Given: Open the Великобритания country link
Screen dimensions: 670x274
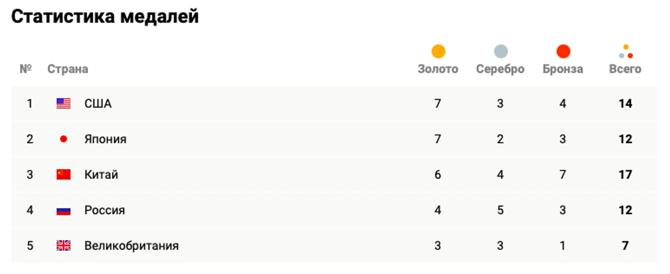Looking at the screenshot, I should pos(131,246).
